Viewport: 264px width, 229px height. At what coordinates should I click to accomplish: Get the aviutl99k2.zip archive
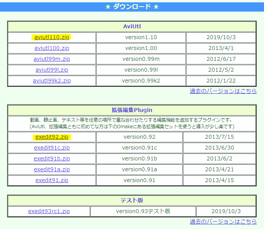coord(52,81)
